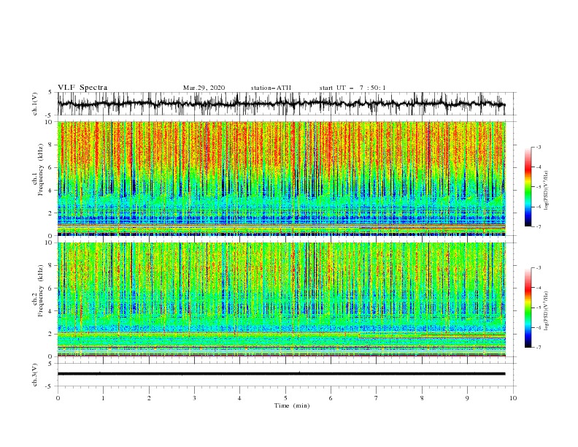Click the "ch.1(V)" waveform axis label
The image size is (578, 447).
[x=35, y=104]
